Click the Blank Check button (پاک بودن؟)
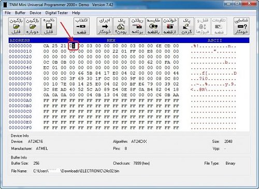 (121, 26)
